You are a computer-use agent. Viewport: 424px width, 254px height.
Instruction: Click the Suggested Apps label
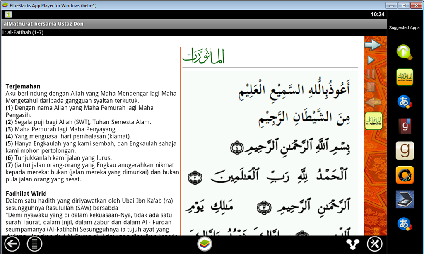click(x=404, y=28)
